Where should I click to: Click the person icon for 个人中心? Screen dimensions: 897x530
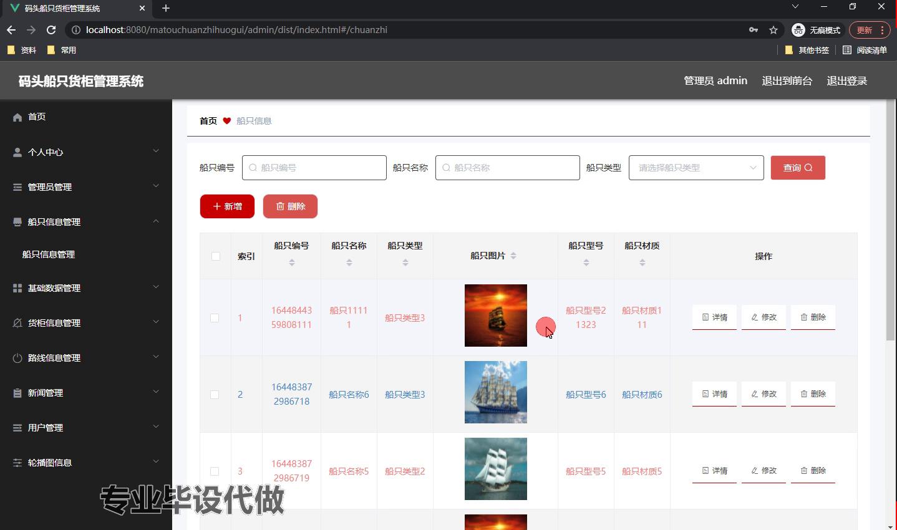pyautogui.click(x=17, y=152)
